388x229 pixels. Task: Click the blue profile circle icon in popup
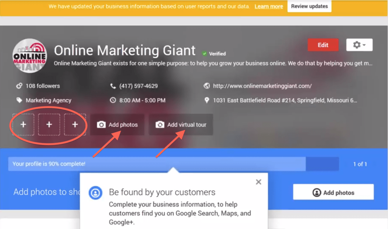[x=95, y=193]
